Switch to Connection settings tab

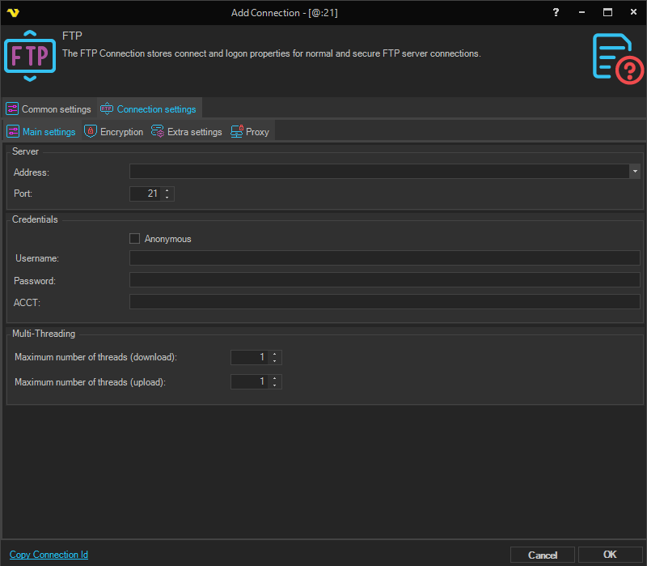[x=149, y=109]
